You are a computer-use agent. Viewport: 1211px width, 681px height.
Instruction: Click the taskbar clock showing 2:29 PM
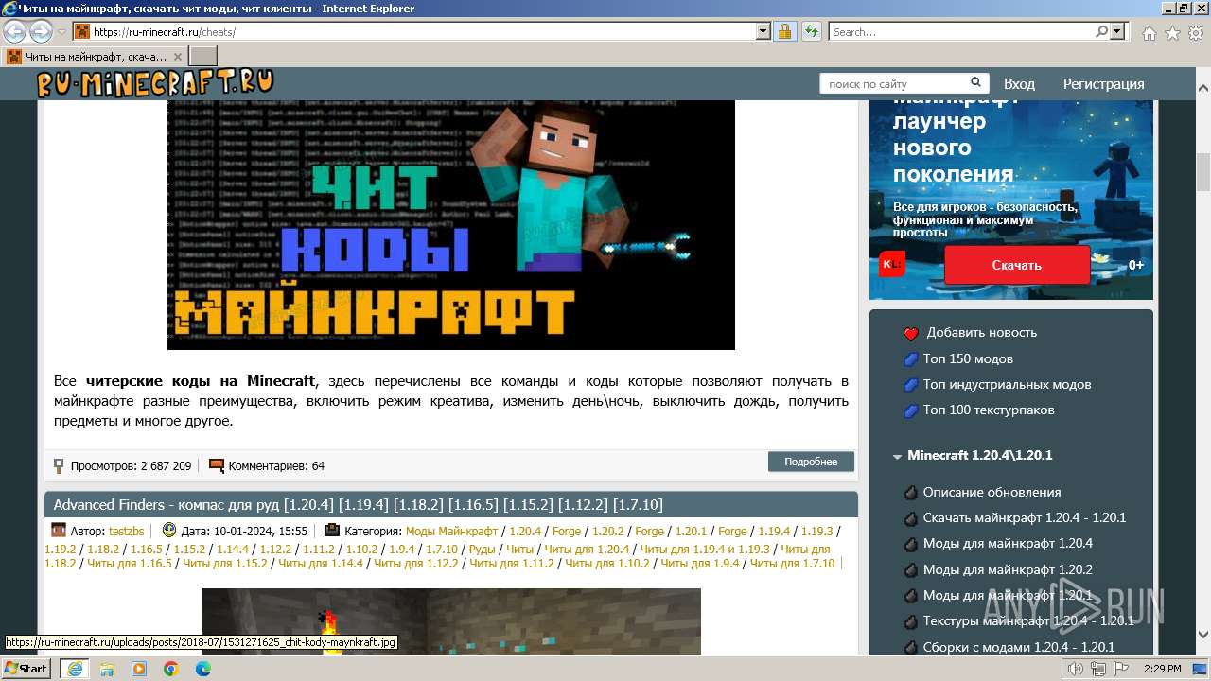click(x=1162, y=669)
